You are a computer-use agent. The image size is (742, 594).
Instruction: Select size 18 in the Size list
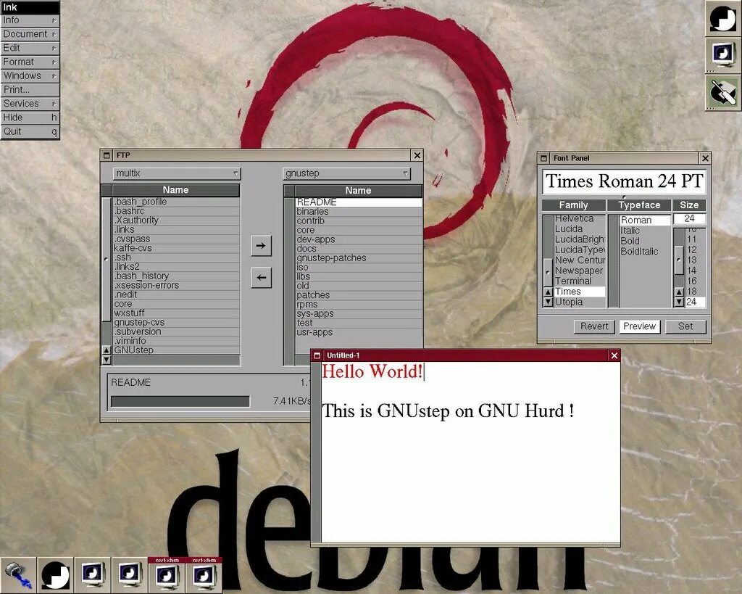695,292
